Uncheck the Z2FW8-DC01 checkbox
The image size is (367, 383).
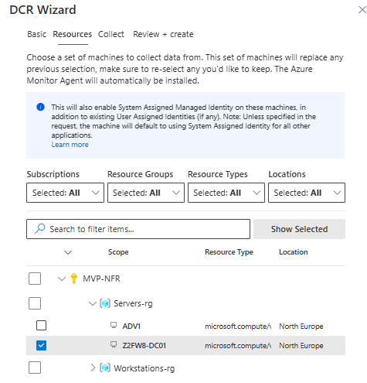[41, 345]
